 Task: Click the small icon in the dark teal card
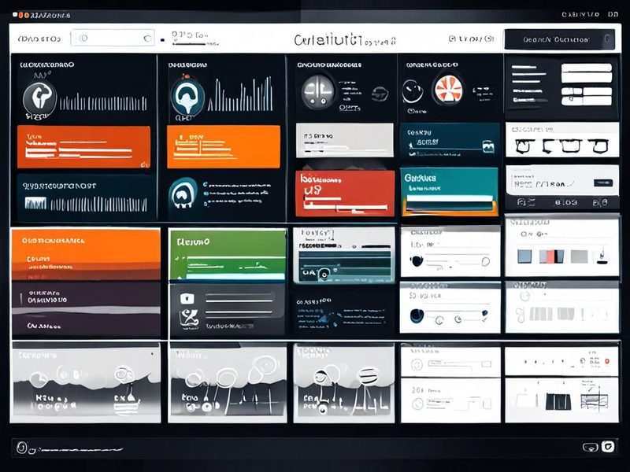coord(487,146)
